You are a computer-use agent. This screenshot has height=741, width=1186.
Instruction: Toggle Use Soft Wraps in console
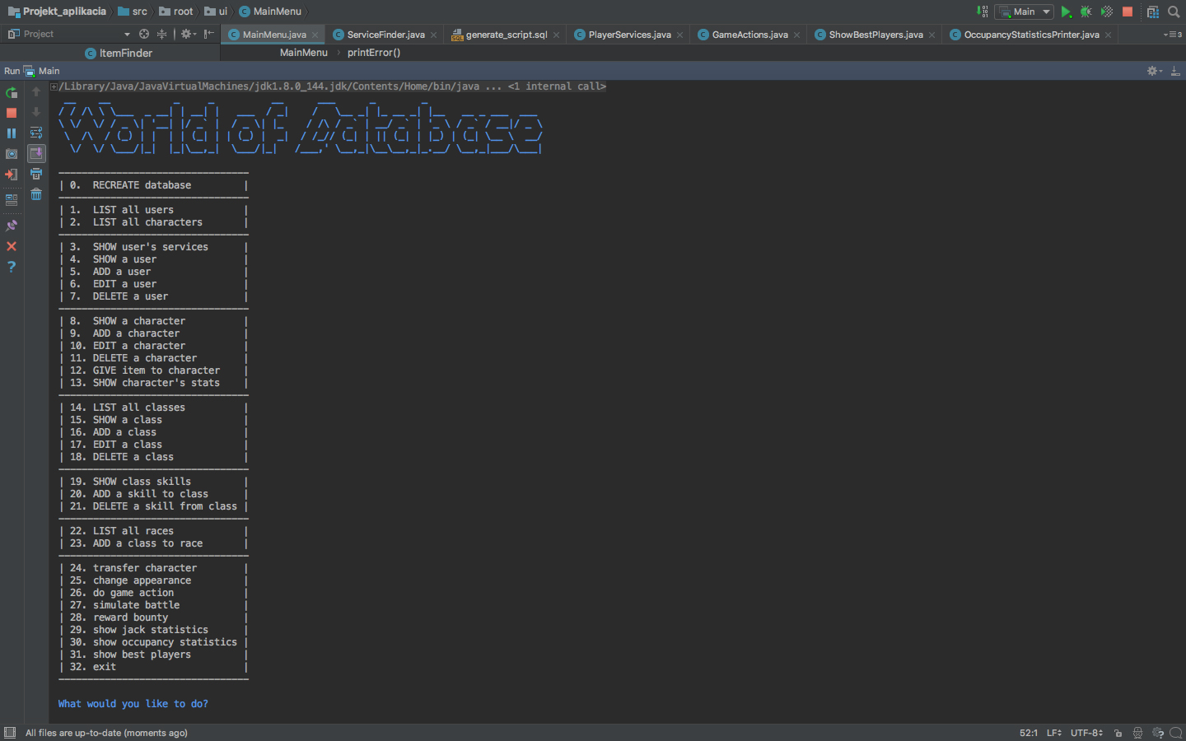pos(36,133)
